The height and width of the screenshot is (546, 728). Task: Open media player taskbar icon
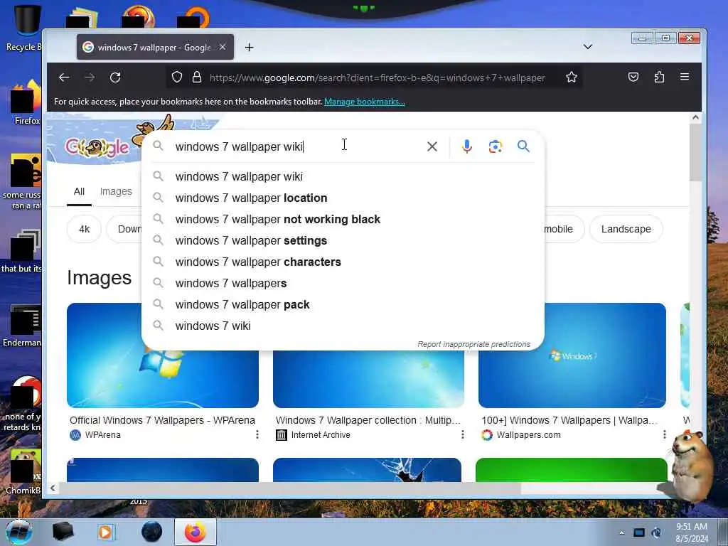(x=106, y=532)
